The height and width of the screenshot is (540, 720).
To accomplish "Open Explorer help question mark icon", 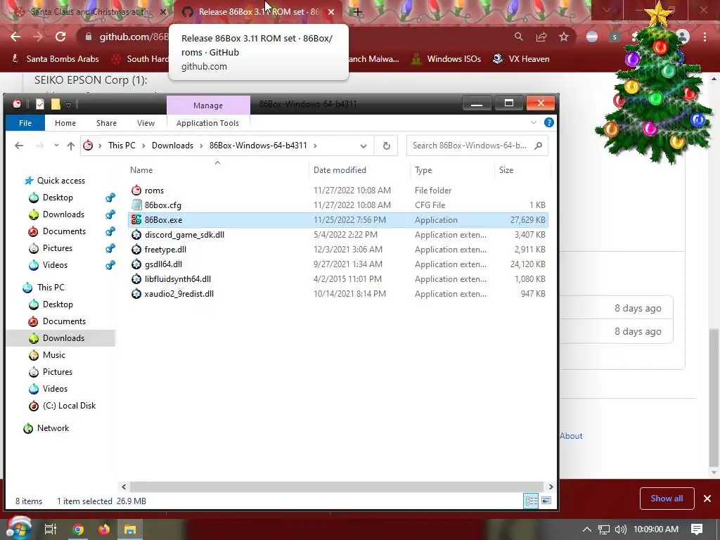I will (x=548, y=122).
